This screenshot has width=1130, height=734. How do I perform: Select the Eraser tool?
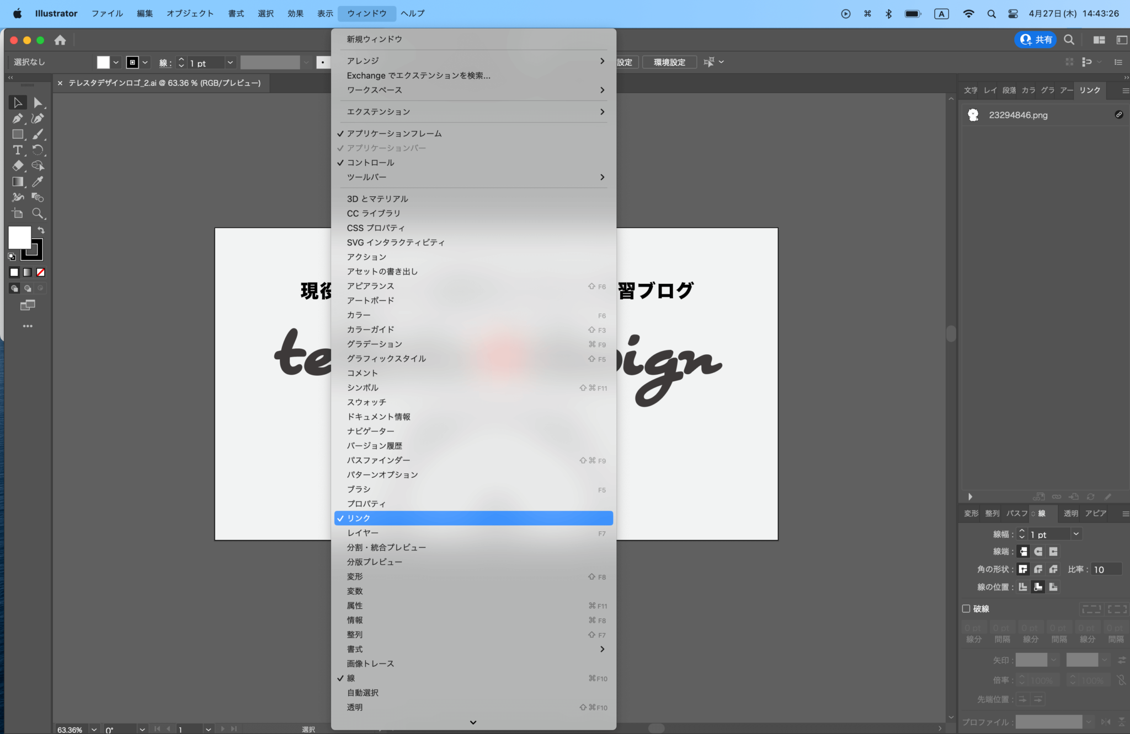[17, 165]
